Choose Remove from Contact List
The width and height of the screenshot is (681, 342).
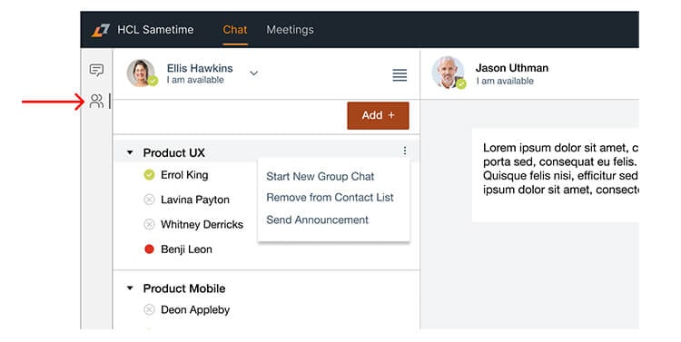[x=331, y=198]
